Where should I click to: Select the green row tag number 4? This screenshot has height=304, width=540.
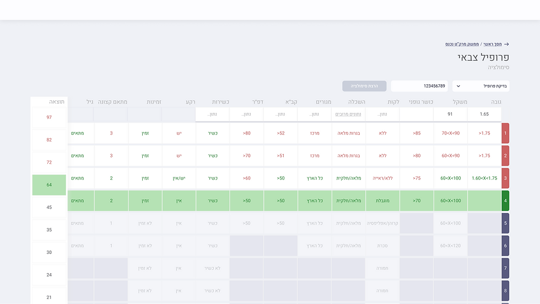tap(505, 200)
